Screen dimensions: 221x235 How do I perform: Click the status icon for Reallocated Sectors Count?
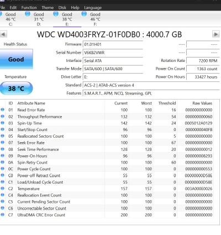(x=3, y=136)
